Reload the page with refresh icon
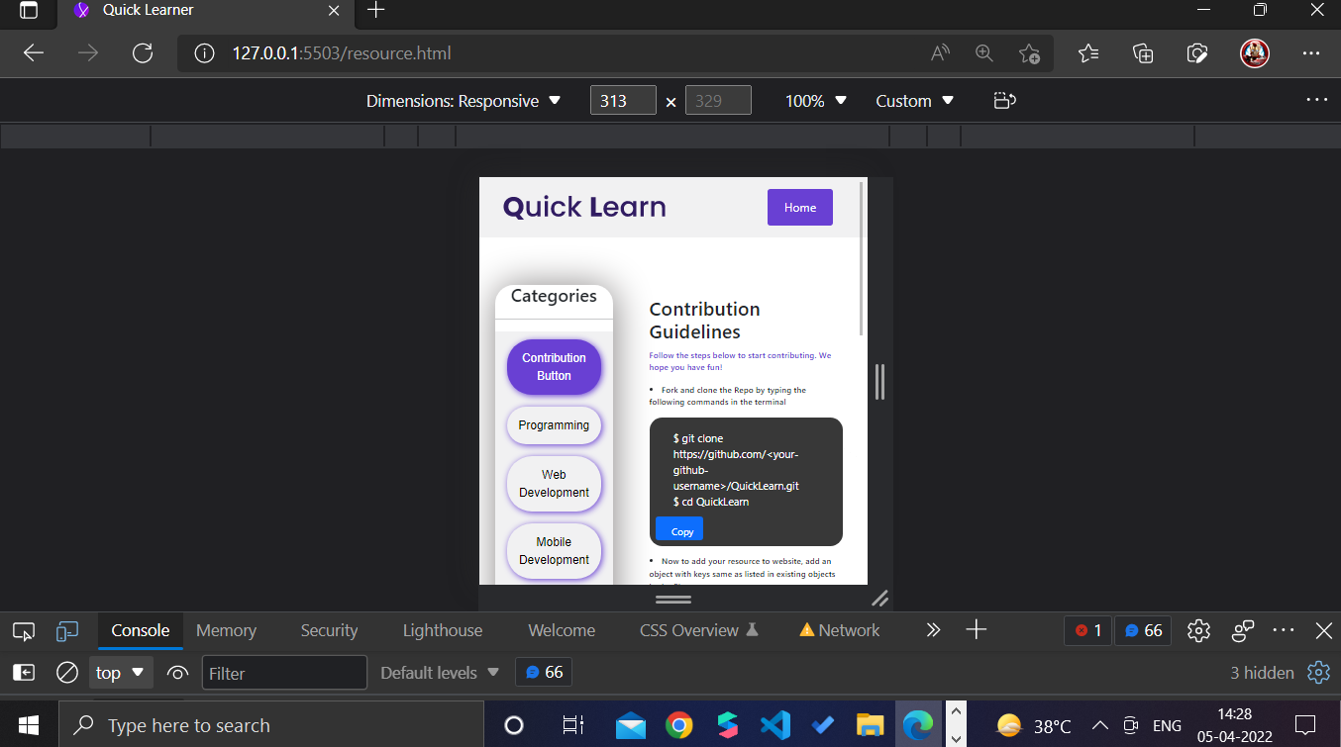Viewport: 1341px width, 747px height. [143, 53]
